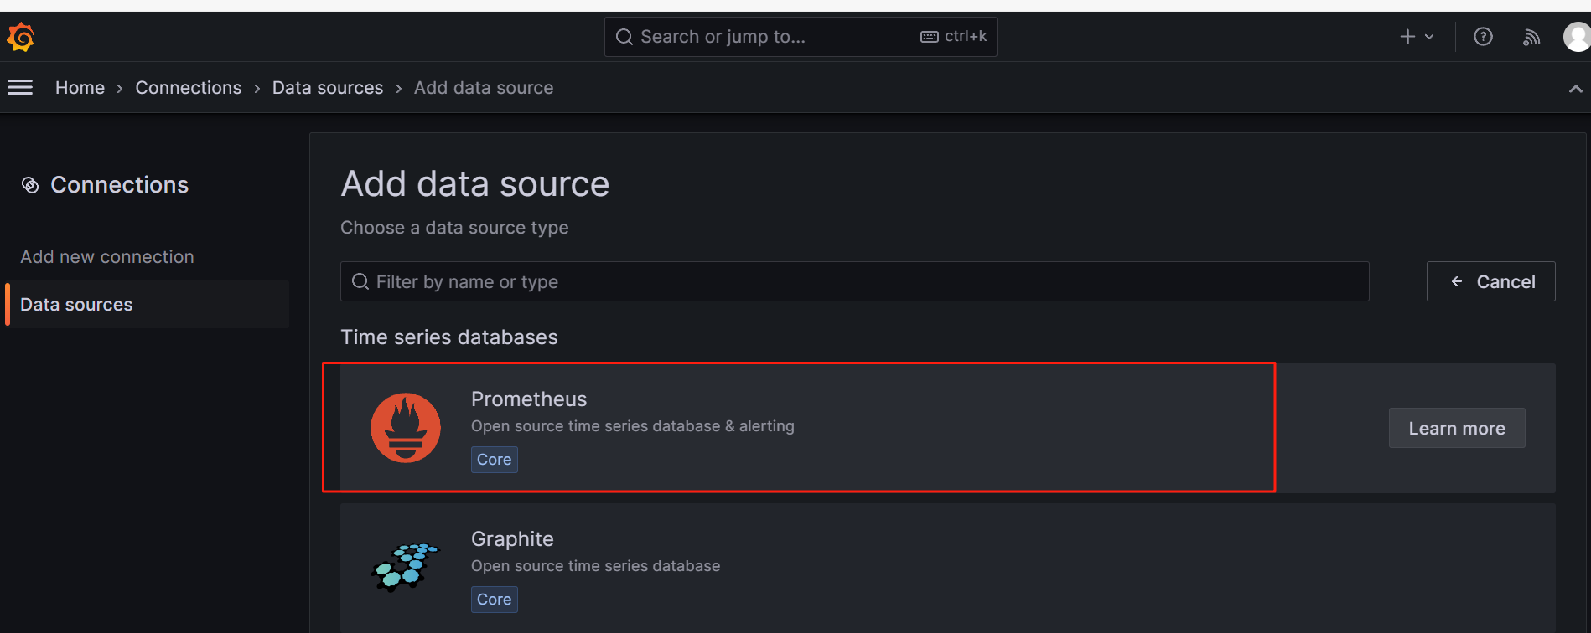Go to Home breadcrumb
Image resolution: width=1591 pixels, height=633 pixels.
pyautogui.click(x=80, y=88)
